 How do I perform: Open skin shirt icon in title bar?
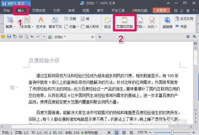(x=188, y=11)
